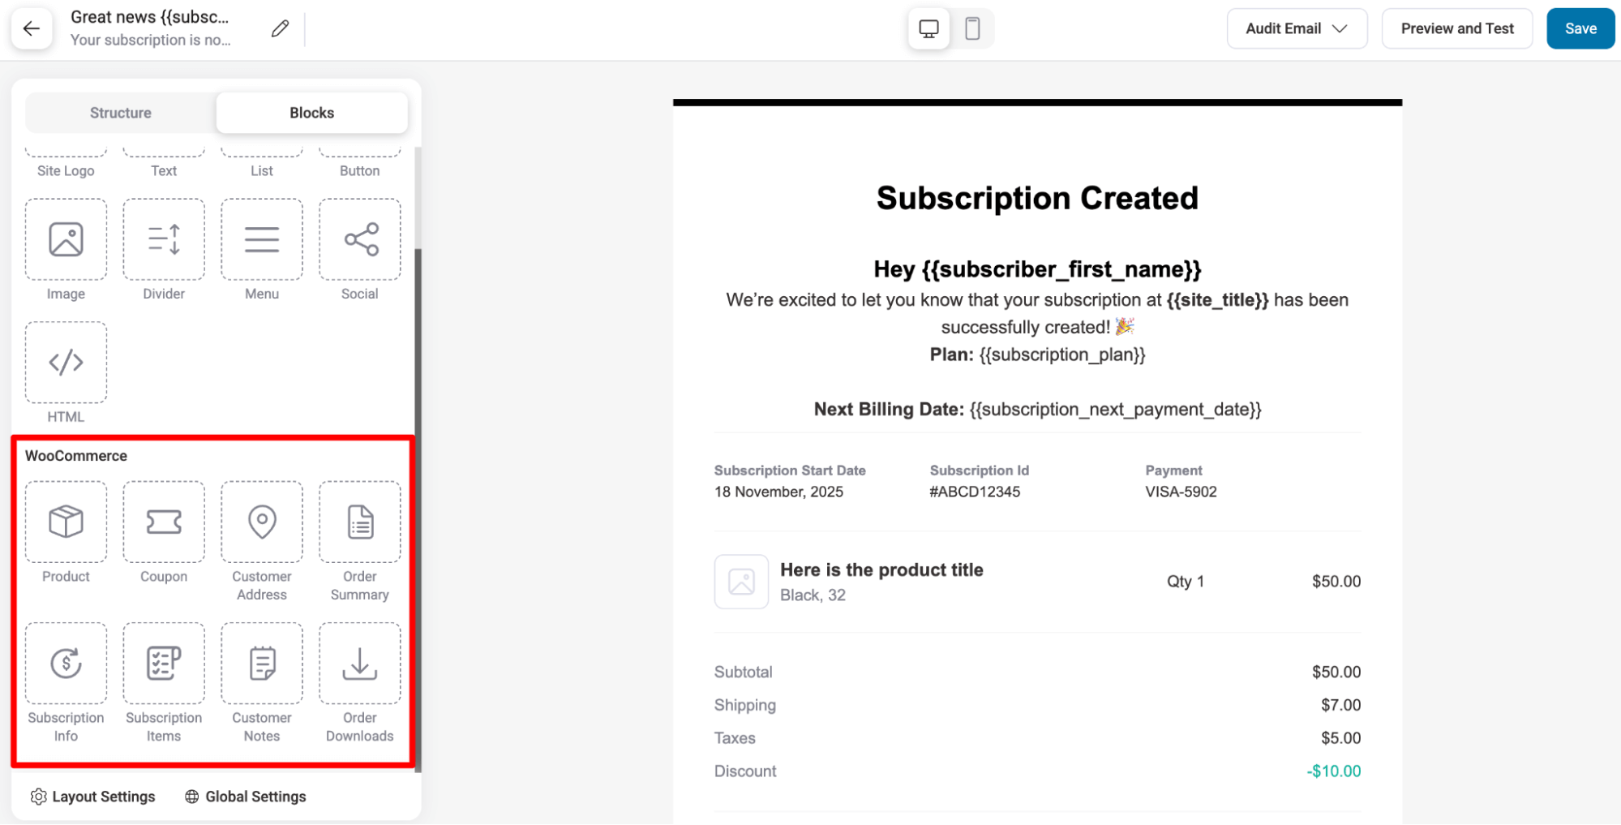Screen dimensions: 1621x825
Task: Open the Audit Email dropdown
Action: click(x=1296, y=28)
